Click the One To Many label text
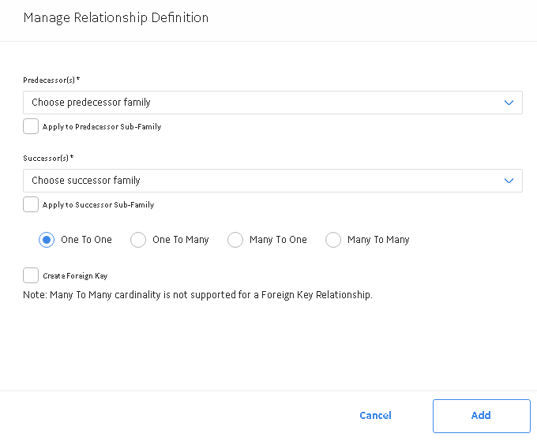This screenshot has width=537, height=441. [181, 240]
